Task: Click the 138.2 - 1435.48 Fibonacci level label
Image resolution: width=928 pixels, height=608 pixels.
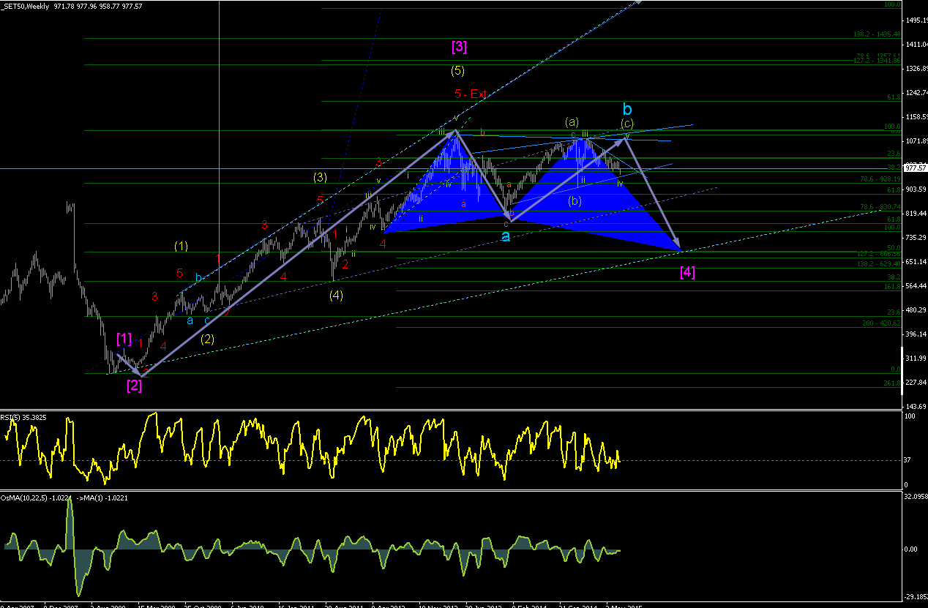Action: pos(875,34)
